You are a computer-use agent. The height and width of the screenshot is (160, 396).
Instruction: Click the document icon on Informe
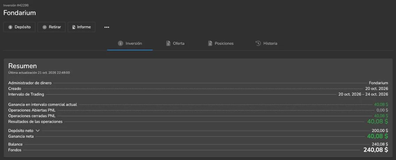(74, 27)
